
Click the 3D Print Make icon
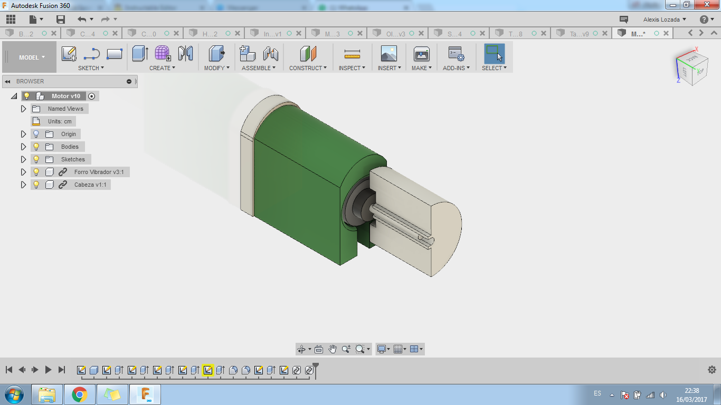[422, 54]
